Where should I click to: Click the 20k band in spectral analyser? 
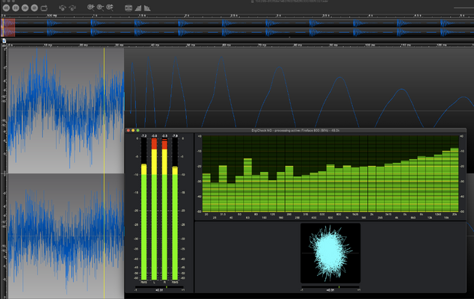455,179
